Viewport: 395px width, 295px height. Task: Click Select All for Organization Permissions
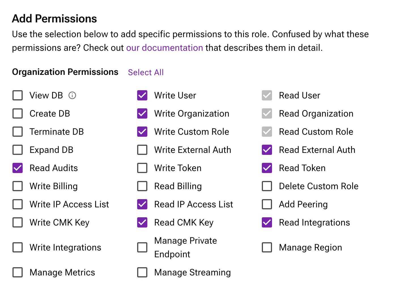[146, 72]
